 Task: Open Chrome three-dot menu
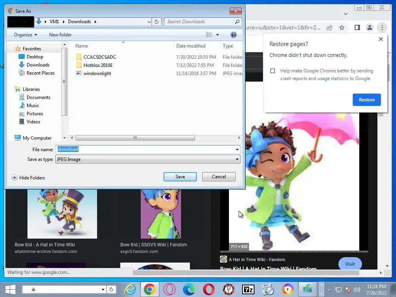pyautogui.click(x=382, y=27)
